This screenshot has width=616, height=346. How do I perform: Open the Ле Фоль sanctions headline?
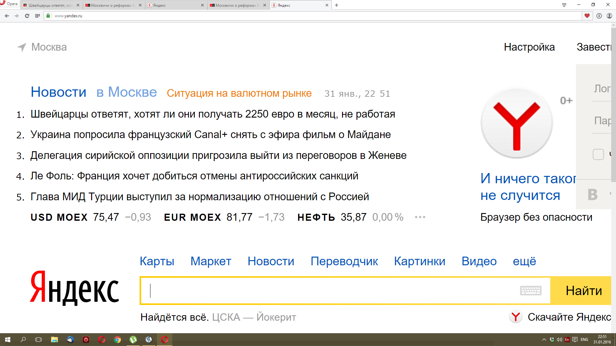(x=194, y=176)
